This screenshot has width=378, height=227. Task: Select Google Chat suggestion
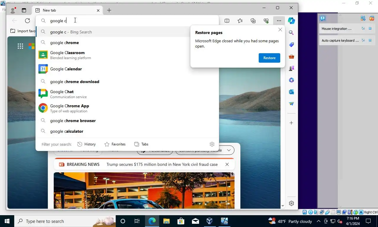click(x=127, y=94)
